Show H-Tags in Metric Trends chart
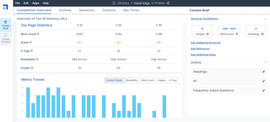Screen dimensions: 270x122 (173, 80)
